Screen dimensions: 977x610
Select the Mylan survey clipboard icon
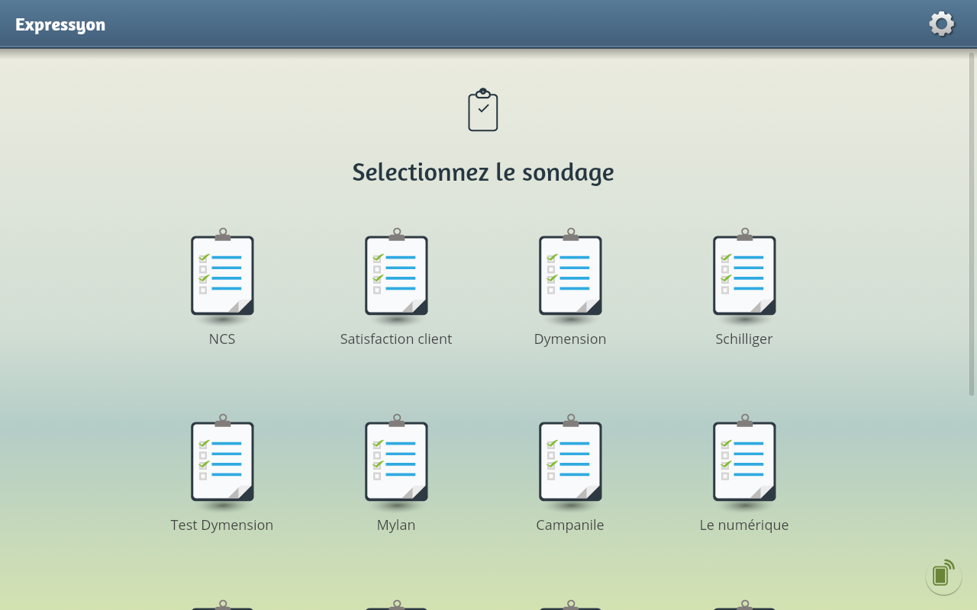(x=396, y=461)
